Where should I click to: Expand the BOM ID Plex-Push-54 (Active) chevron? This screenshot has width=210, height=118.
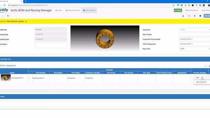[x=26, y=21]
